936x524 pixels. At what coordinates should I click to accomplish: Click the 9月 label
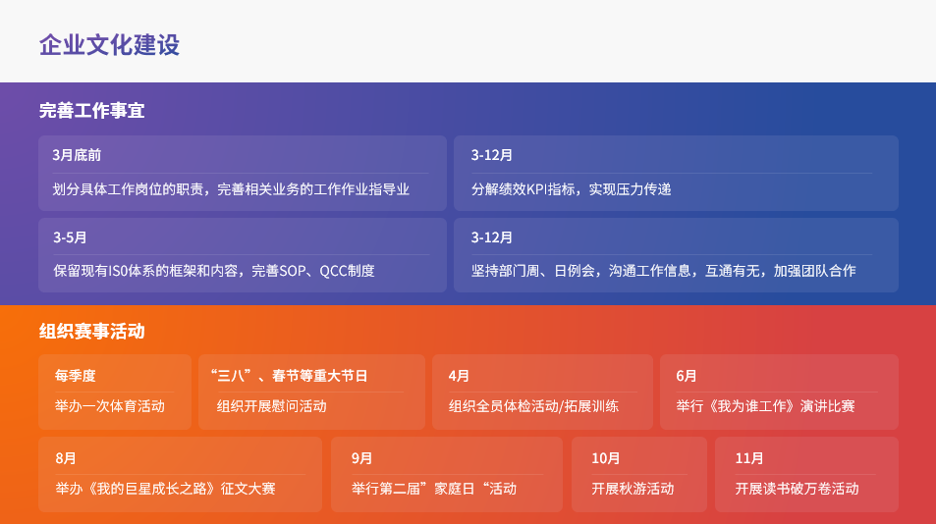pyautogui.click(x=361, y=458)
